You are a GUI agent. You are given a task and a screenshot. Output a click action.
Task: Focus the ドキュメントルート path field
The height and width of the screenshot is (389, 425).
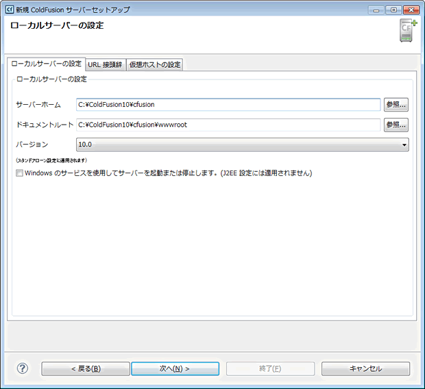tap(228, 125)
